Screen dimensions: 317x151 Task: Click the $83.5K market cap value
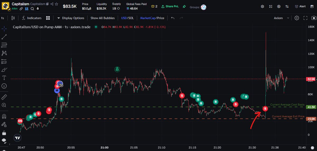pyautogui.click(x=70, y=6)
